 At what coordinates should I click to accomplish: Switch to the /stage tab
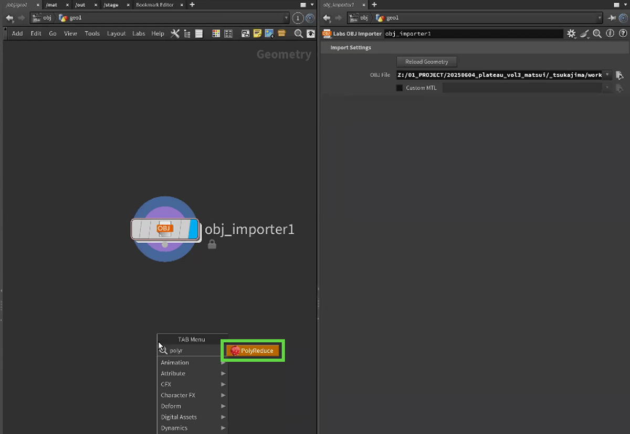coord(111,5)
